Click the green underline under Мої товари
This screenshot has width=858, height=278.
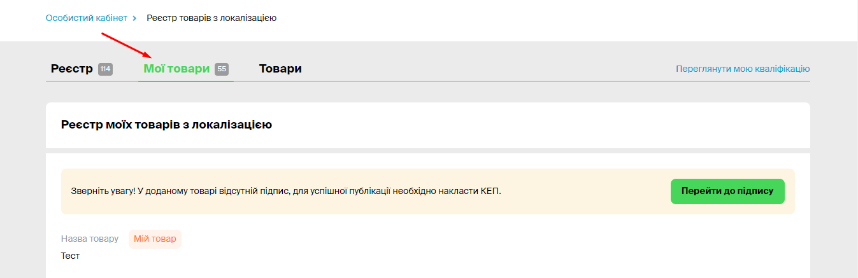tap(186, 81)
